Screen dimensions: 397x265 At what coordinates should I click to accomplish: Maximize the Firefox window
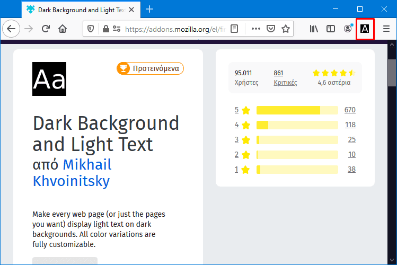[x=360, y=9]
